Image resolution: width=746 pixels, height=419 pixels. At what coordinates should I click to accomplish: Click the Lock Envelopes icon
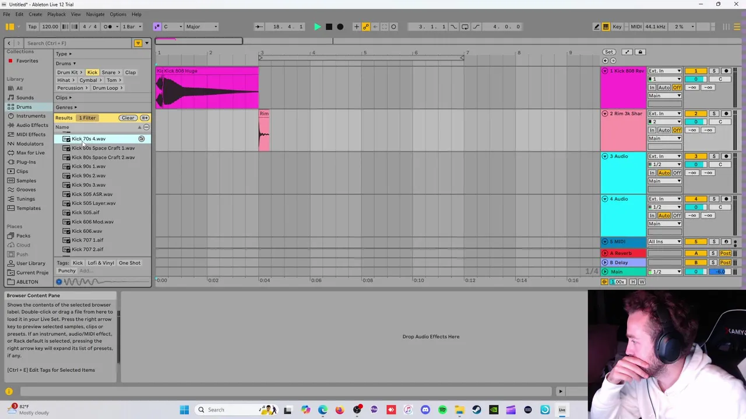coord(640,52)
